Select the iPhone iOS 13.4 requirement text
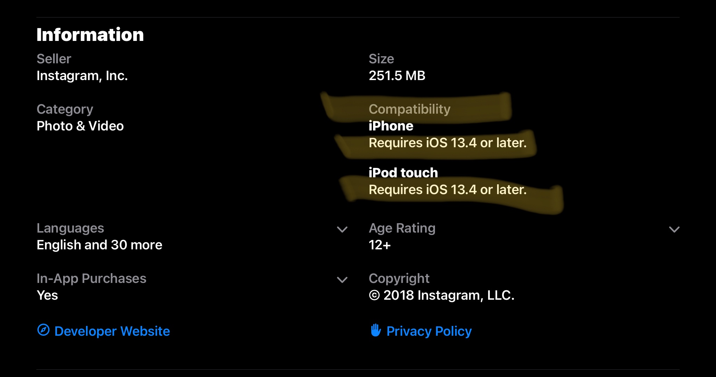716x377 pixels. click(447, 143)
